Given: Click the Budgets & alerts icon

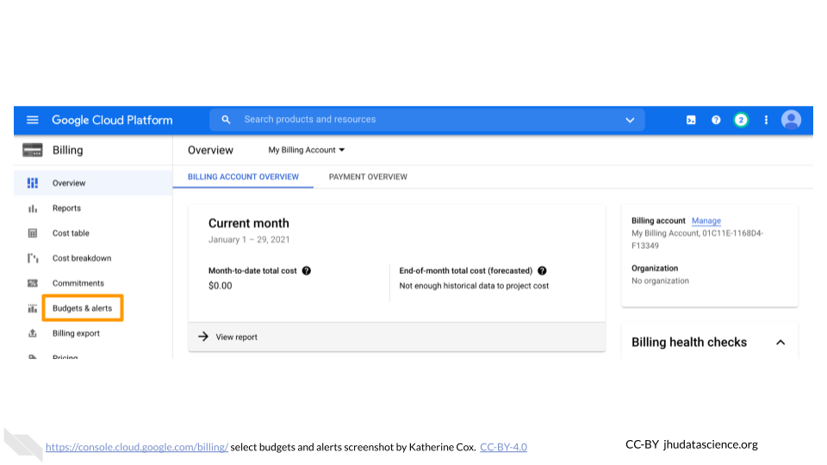Looking at the screenshot, I should [32, 308].
